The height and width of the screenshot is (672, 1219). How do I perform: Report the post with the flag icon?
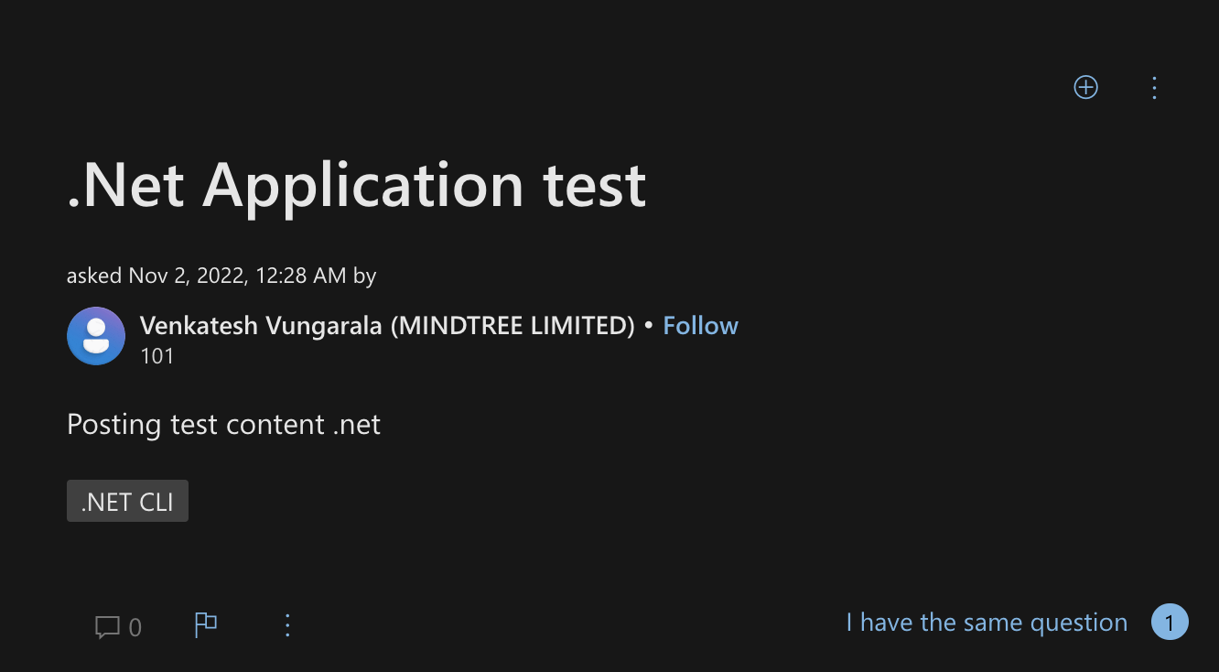(x=206, y=625)
